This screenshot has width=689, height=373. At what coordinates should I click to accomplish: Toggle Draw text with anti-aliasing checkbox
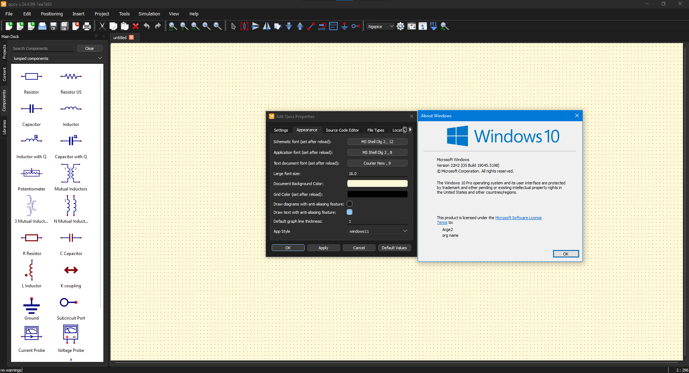coord(350,212)
